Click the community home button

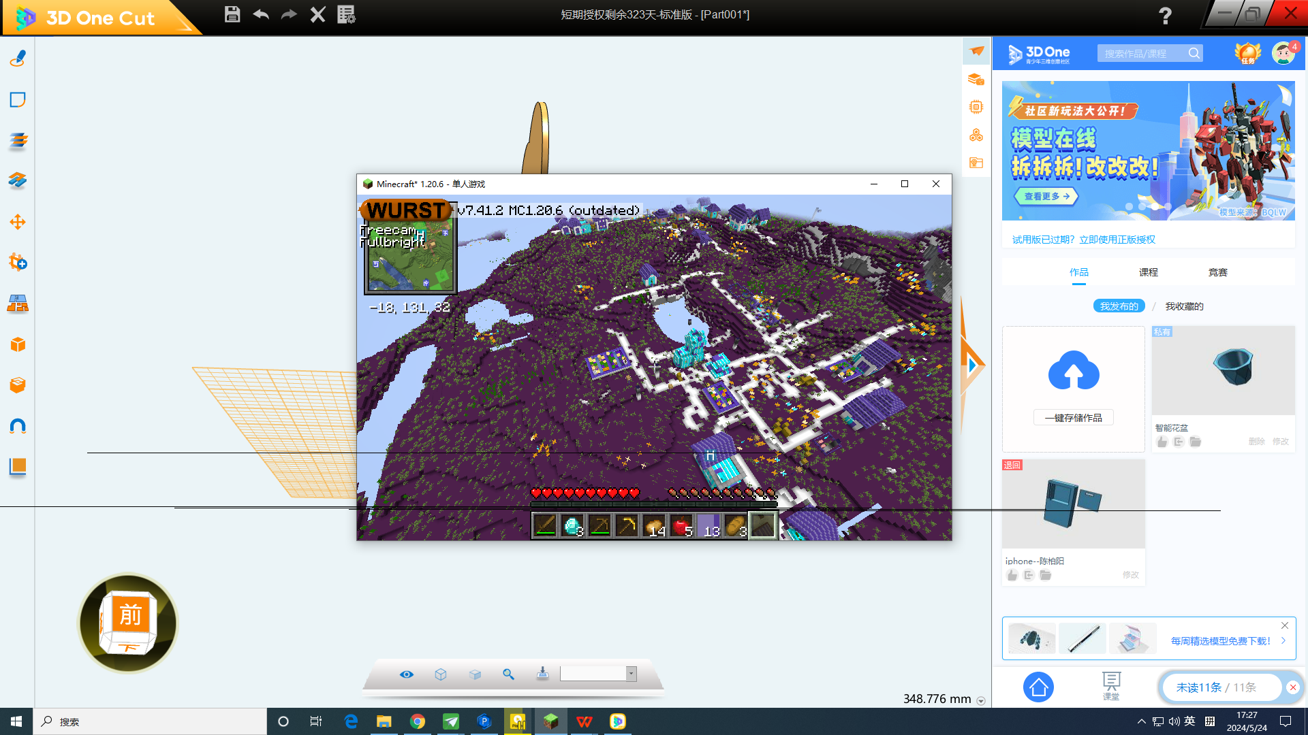click(x=1038, y=687)
